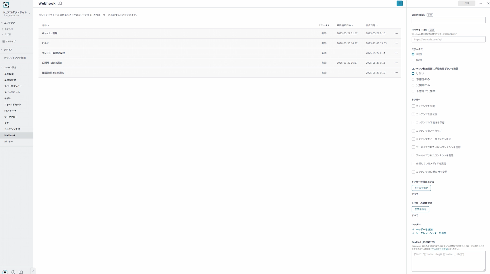Image resolution: width=490 pixels, height=274 pixels.
Task: Click the plus icon to add ヘッダーを追加
Action: pyautogui.click(x=413, y=229)
